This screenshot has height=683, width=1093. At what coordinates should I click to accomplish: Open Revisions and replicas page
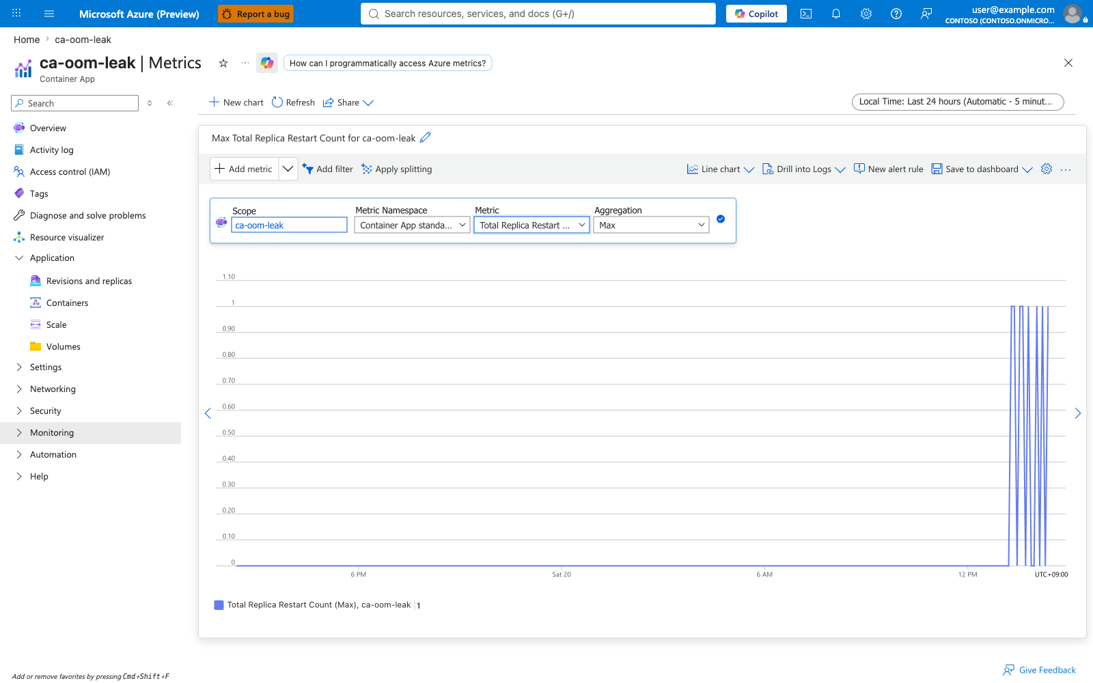89,281
